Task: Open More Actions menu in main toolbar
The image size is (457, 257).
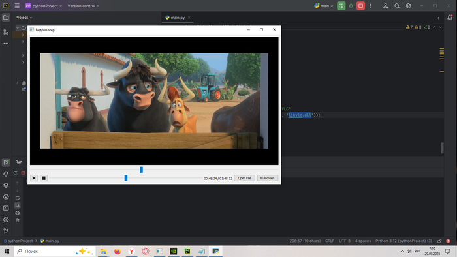Action: pyautogui.click(x=370, y=6)
